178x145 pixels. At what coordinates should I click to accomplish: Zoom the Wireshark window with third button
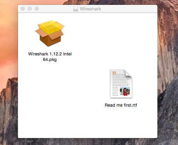37,9
